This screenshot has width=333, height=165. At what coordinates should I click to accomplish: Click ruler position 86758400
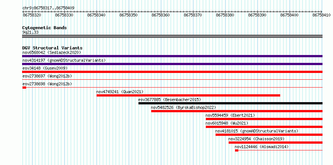click(290, 15)
